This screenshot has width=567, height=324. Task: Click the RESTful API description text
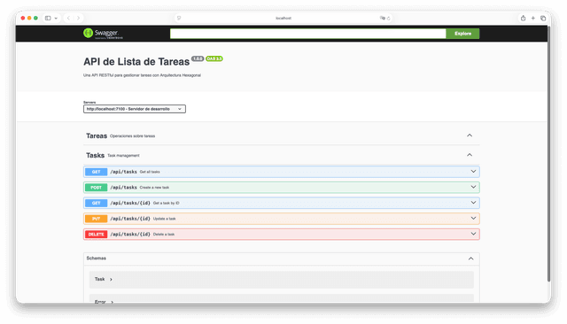(142, 75)
